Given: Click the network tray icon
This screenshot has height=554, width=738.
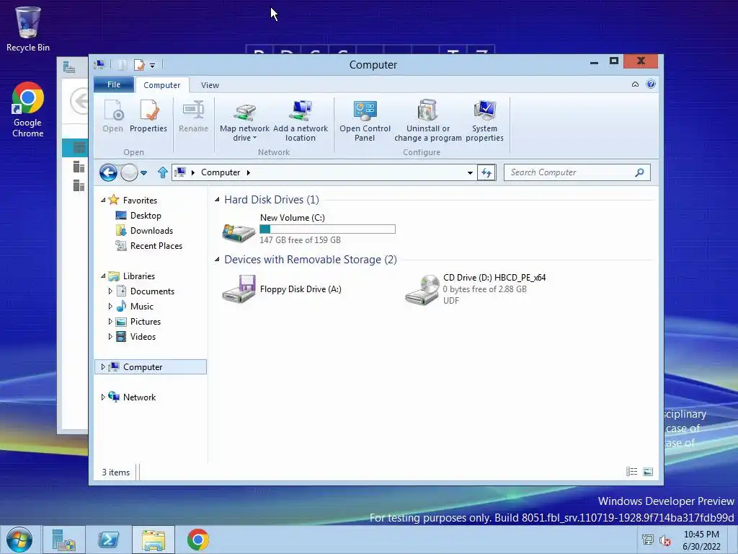Looking at the screenshot, I should pos(648,540).
